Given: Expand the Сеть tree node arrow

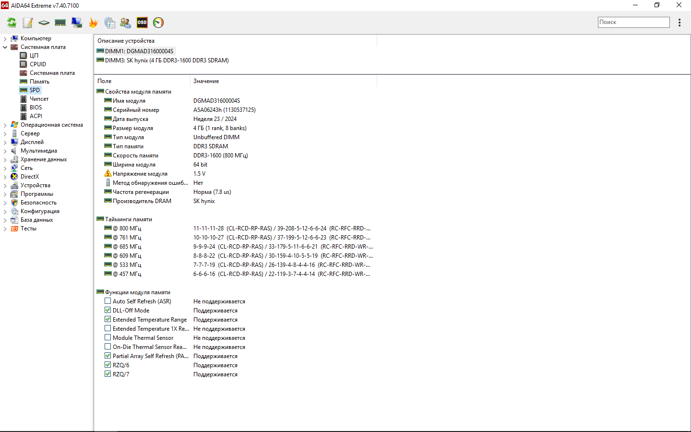Looking at the screenshot, I should (x=5, y=168).
